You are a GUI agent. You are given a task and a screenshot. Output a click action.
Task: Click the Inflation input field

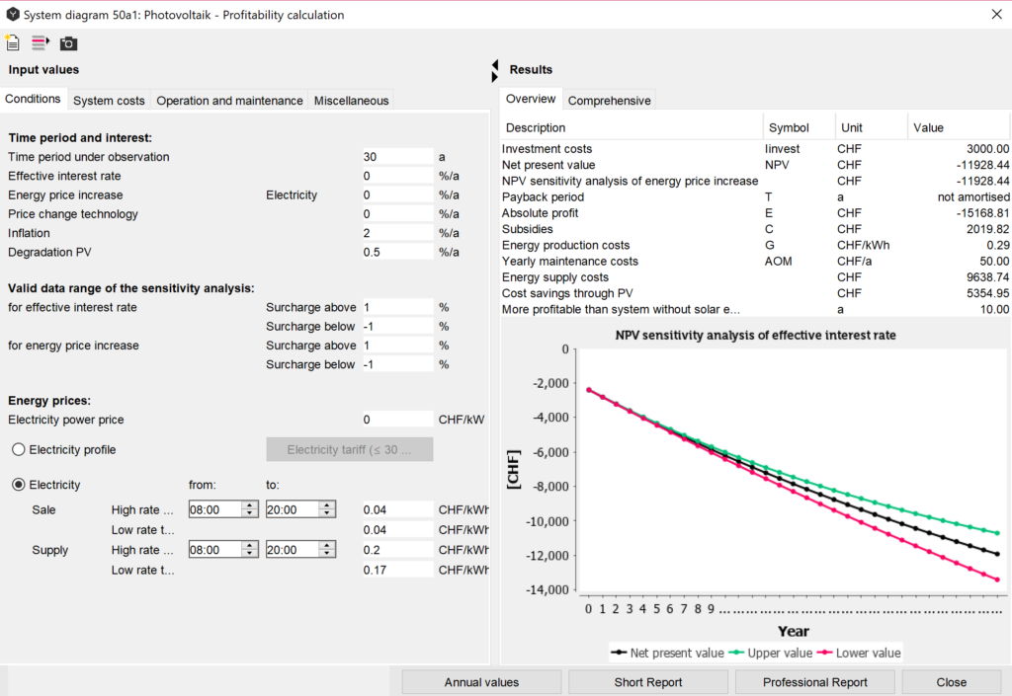pyautogui.click(x=397, y=233)
